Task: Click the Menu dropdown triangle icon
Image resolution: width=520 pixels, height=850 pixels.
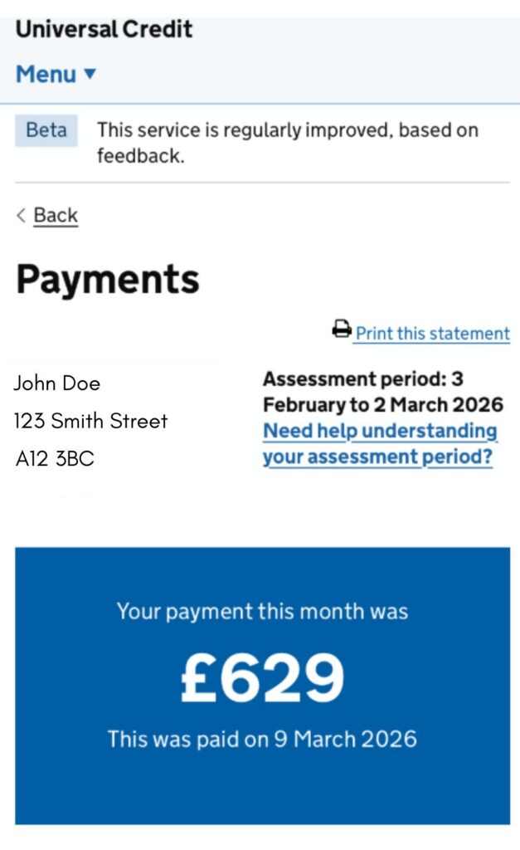Action: click(x=90, y=73)
